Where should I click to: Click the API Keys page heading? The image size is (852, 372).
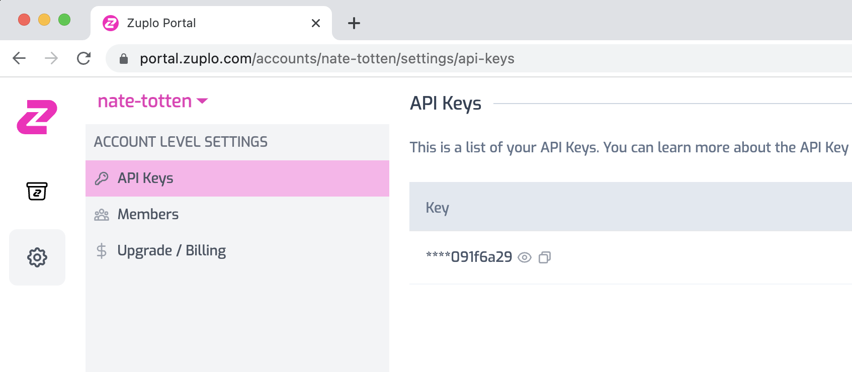tap(446, 104)
